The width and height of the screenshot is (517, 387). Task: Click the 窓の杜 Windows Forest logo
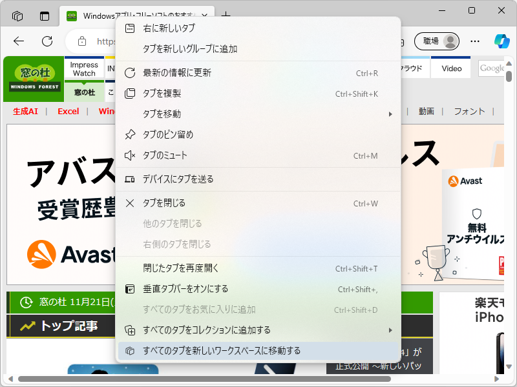tap(34, 79)
